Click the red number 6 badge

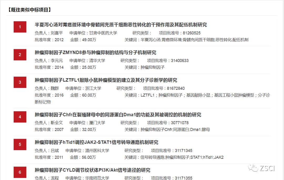click(x=20, y=172)
